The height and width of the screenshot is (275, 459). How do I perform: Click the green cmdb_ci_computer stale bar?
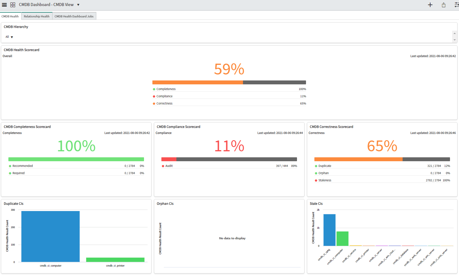(x=342, y=239)
